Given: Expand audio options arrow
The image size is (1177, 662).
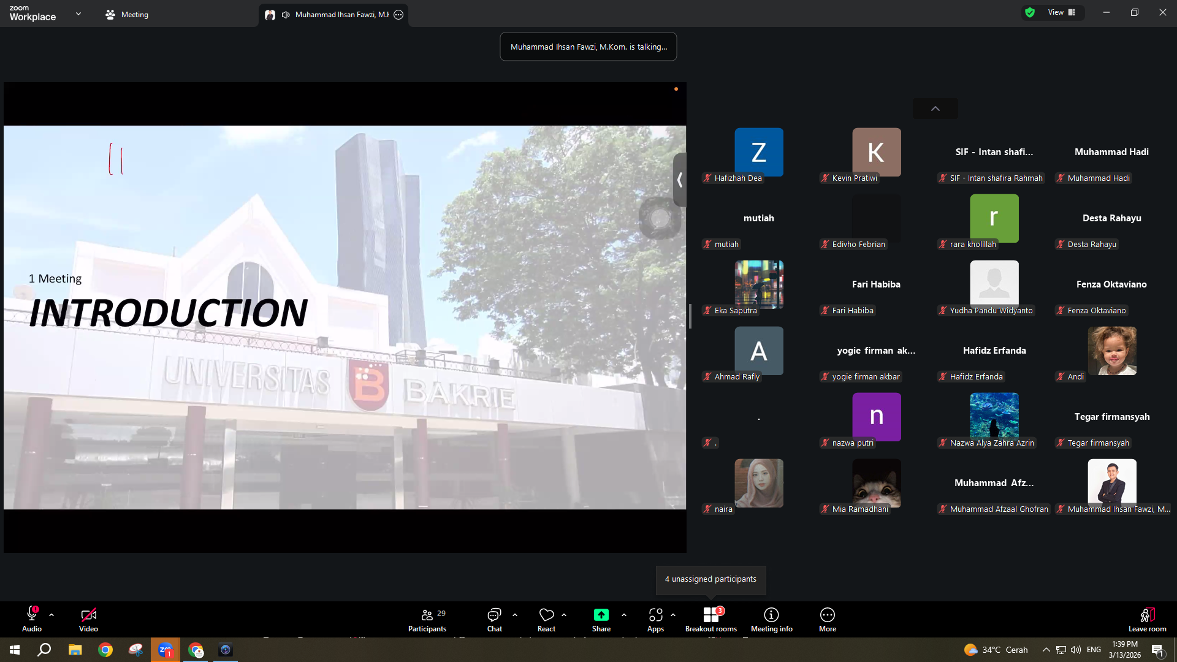Looking at the screenshot, I should (51, 615).
